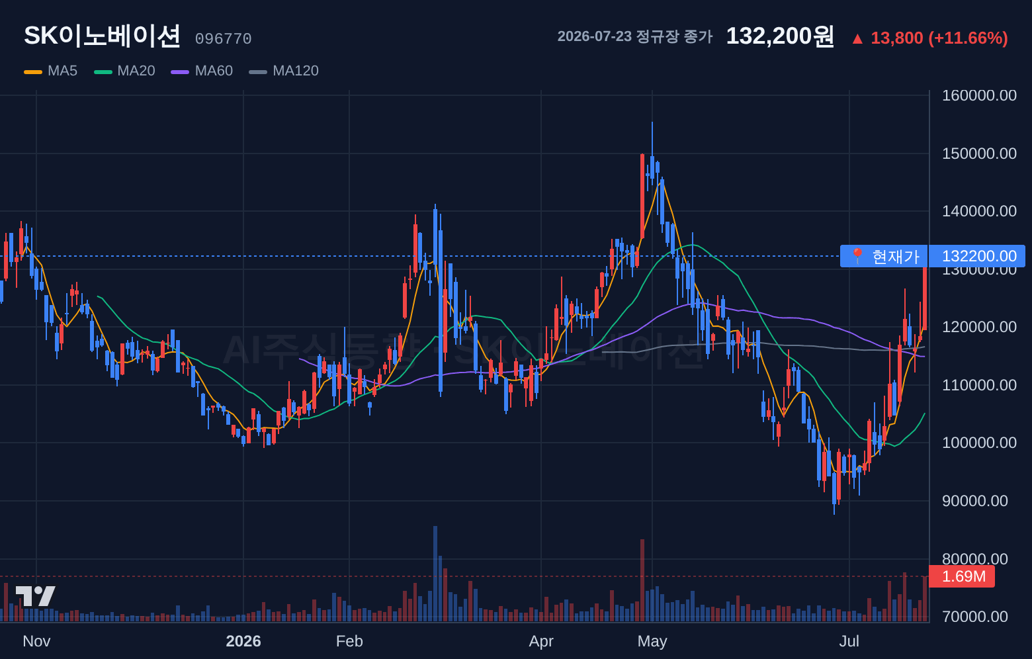1032x659 pixels.
Task: Click the orange MA5 legend line
Action: [33, 71]
